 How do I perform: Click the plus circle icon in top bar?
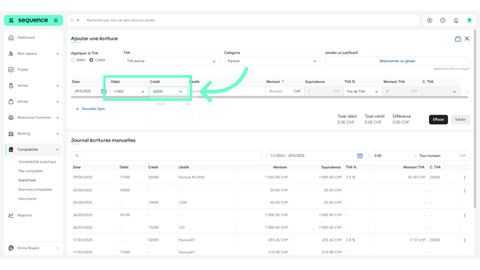click(430, 20)
